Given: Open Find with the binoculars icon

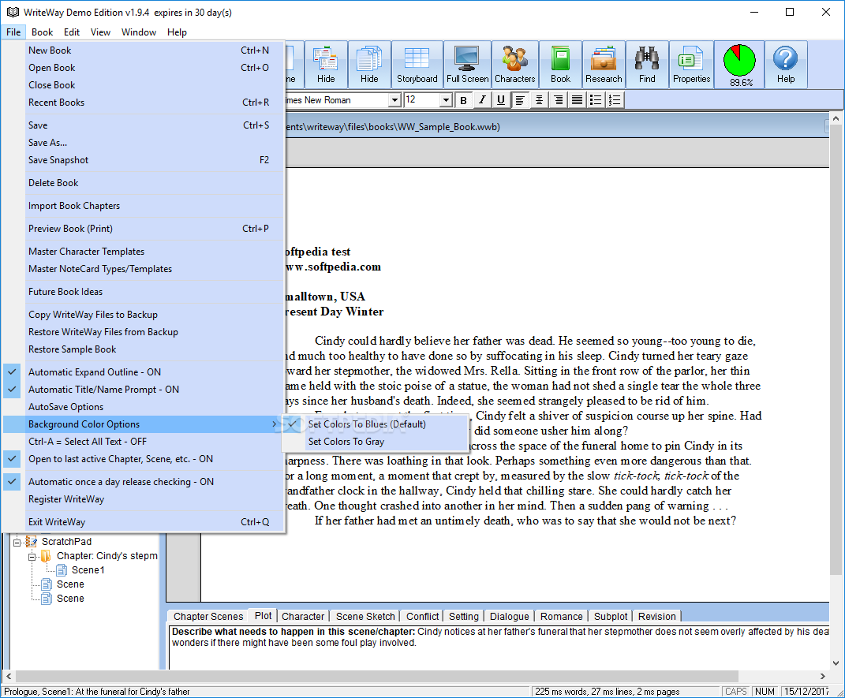Looking at the screenshot, I should [x=647, y=64].
